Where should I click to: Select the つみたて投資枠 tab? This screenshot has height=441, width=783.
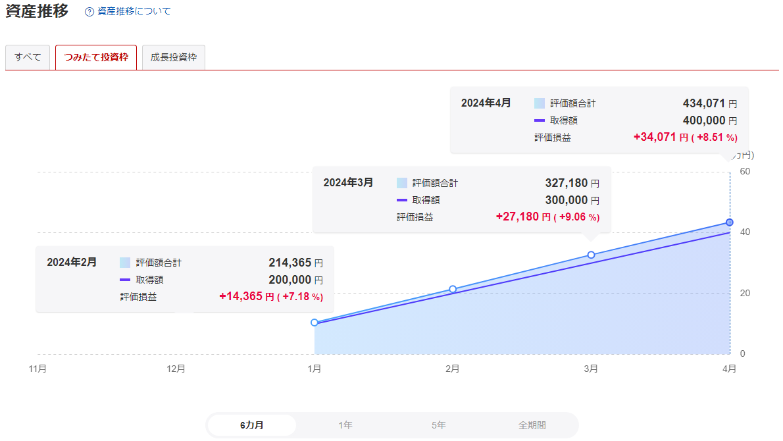pyautogui.click(x=96, y=57)
